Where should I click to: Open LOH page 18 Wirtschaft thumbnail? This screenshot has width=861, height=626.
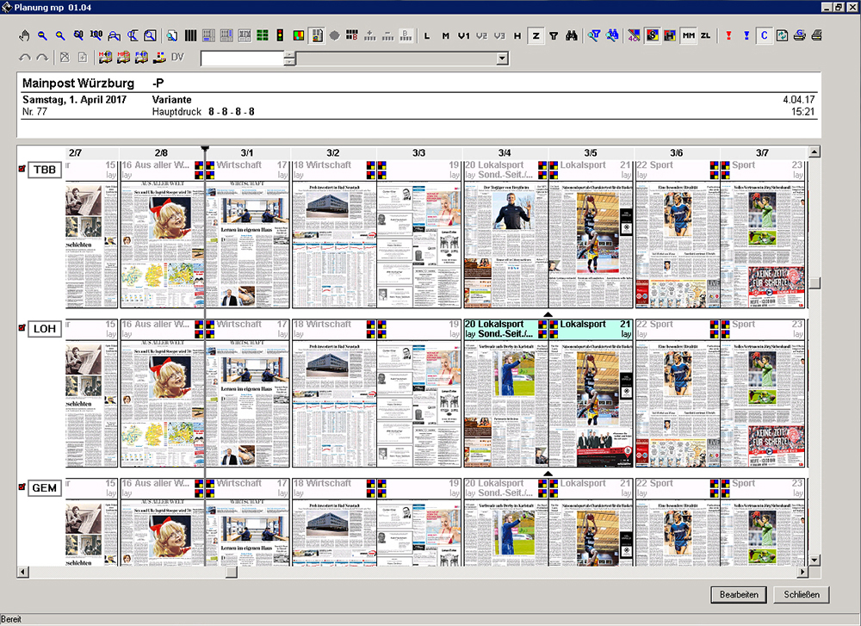tap(334, 404)
